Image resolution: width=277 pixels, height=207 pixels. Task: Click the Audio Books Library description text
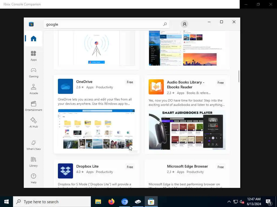pos(187,103)
